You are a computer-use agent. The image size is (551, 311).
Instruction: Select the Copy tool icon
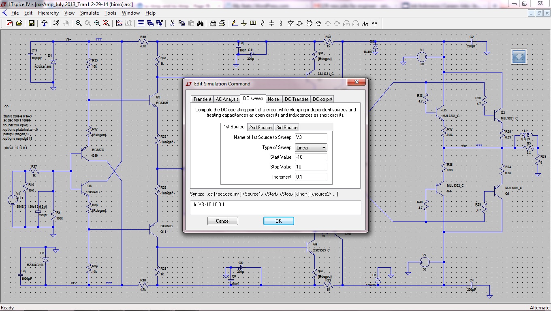[182, 23]
